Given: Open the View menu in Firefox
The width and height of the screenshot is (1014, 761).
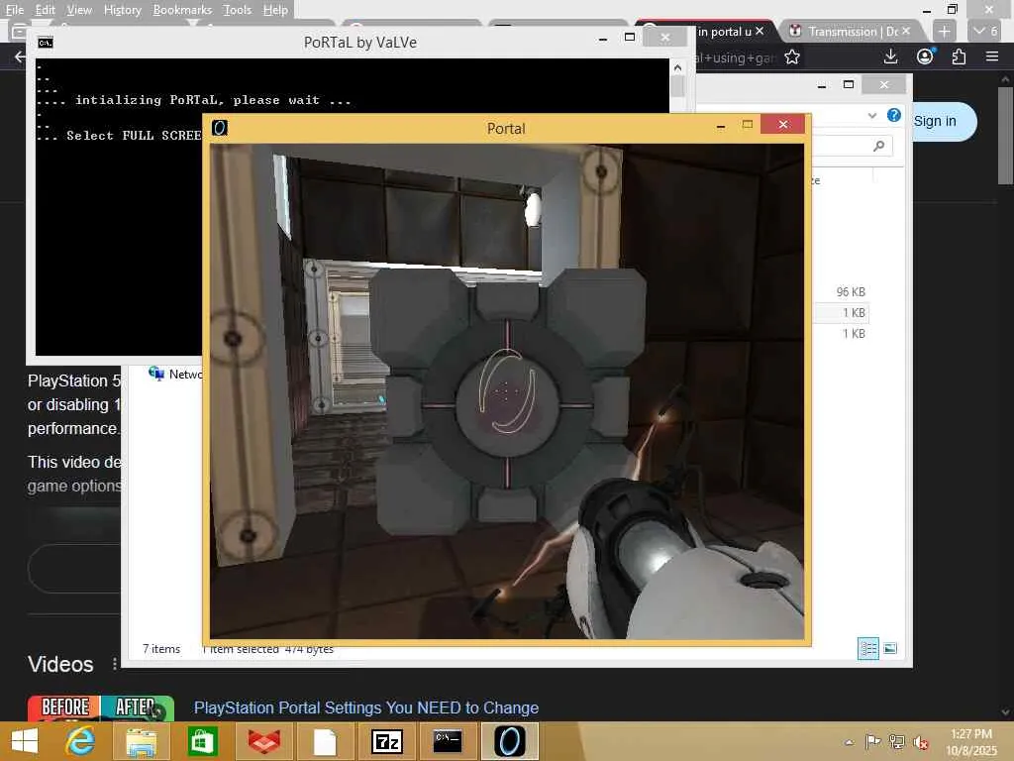Looking at the screenshot, I should click(79, 10).
